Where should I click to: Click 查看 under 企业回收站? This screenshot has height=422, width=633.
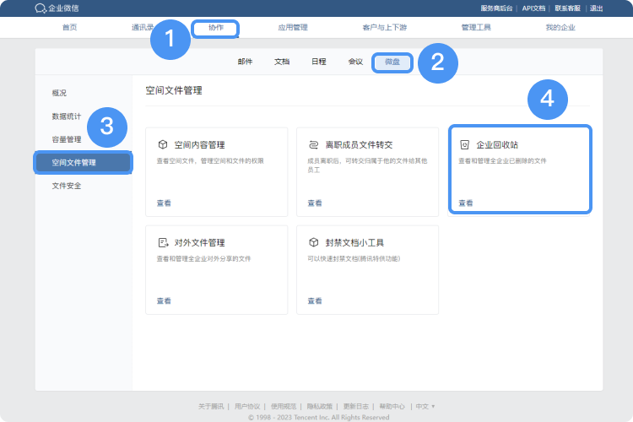click(x=466, y=203)
